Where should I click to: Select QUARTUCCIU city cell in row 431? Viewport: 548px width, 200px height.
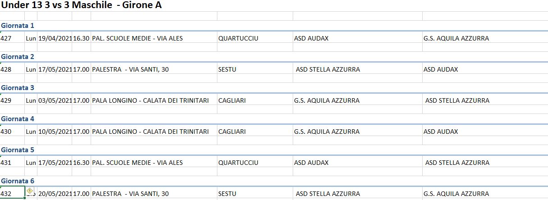click(255, 163)
